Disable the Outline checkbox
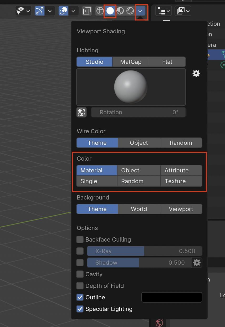Viewport: 225px width, 327px height. point(80,297)
